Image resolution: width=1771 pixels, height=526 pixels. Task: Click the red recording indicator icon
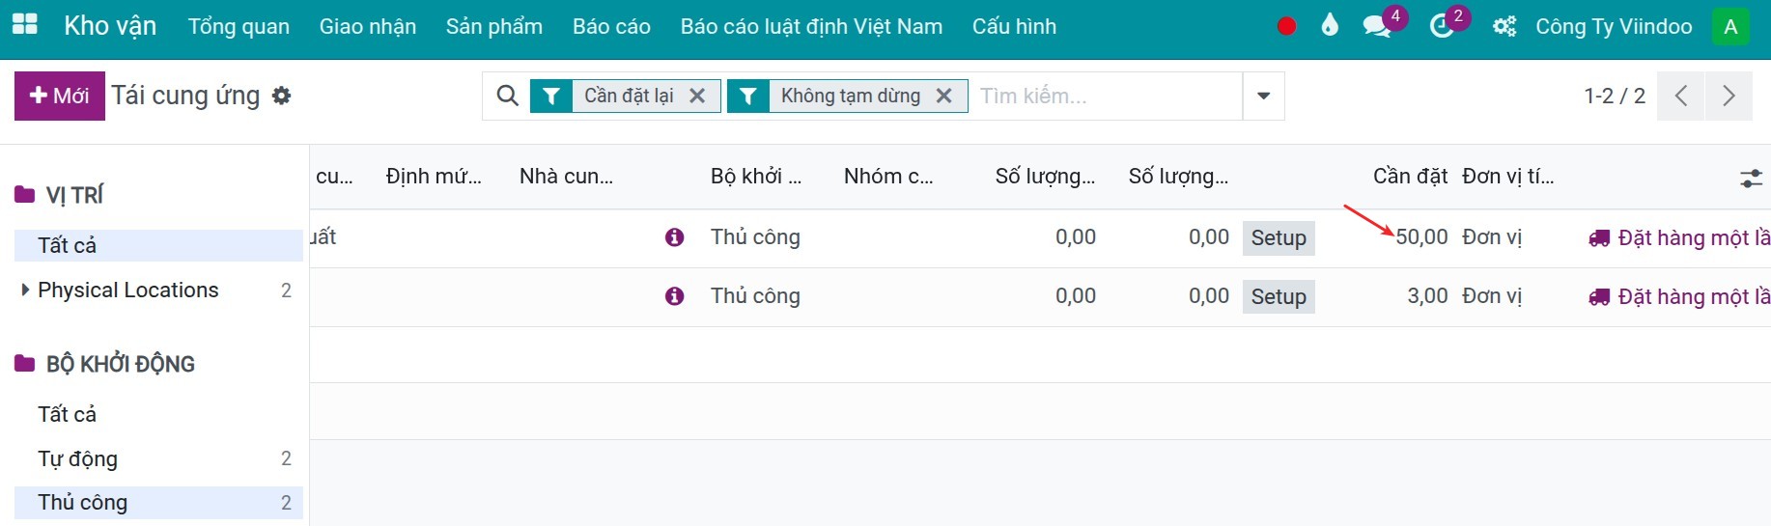tap(1286, 27)
